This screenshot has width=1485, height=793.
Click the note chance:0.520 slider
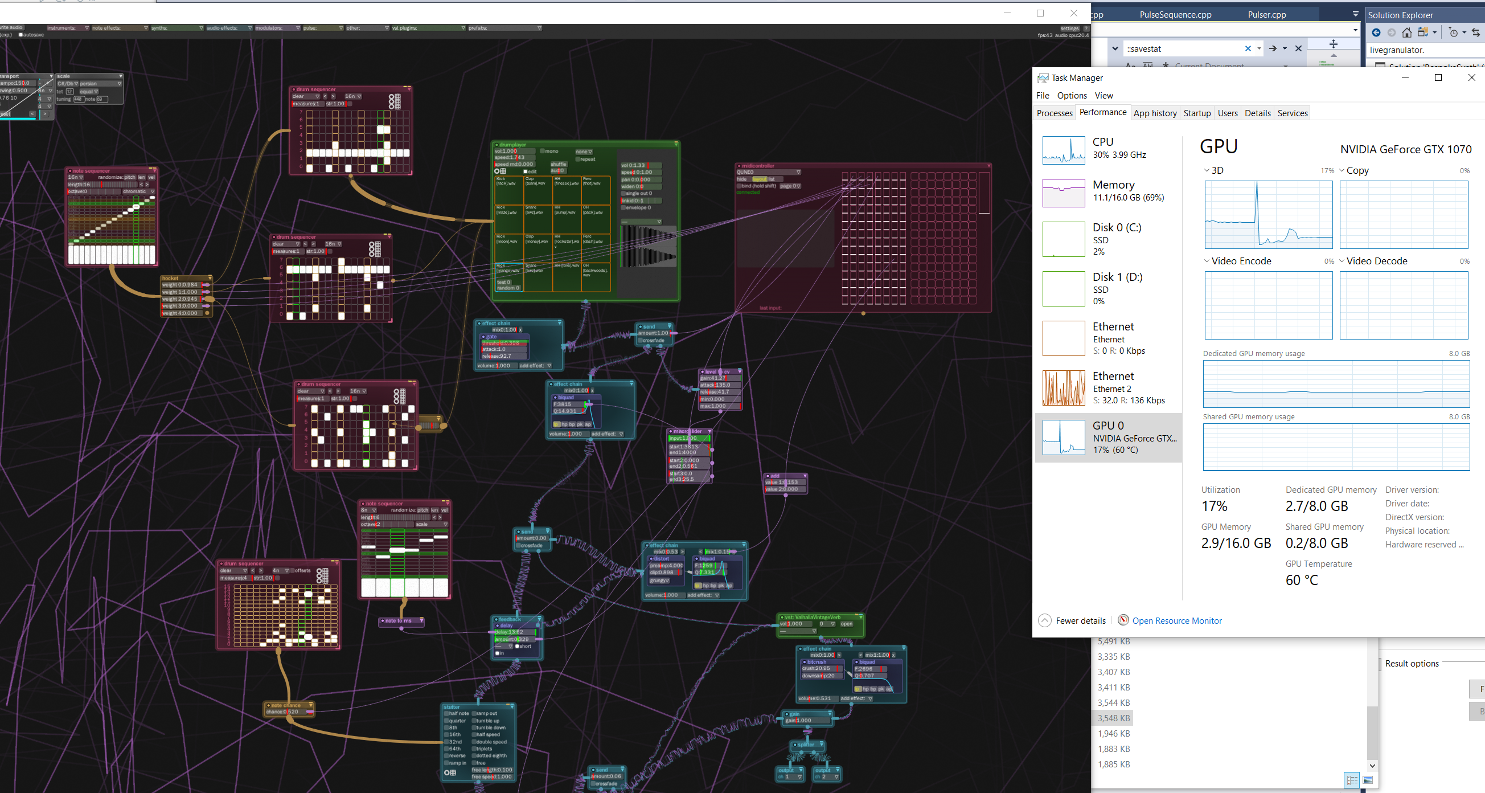(285, 712)
